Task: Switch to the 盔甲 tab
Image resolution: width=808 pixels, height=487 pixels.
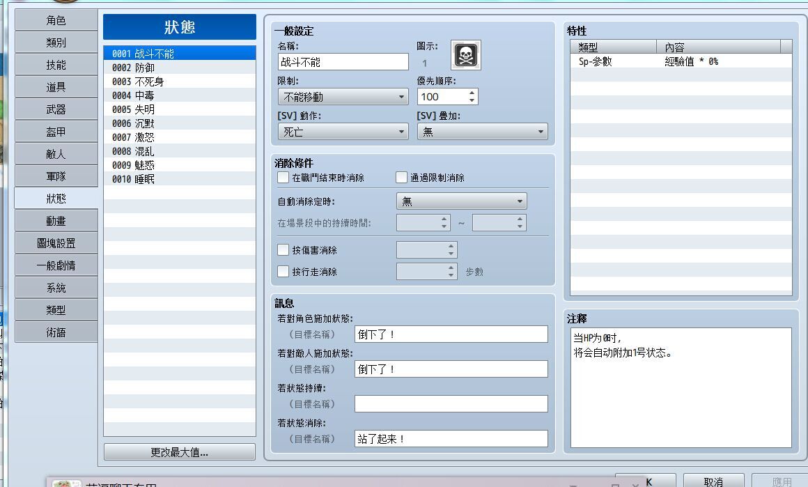Action: click(56, 132)
